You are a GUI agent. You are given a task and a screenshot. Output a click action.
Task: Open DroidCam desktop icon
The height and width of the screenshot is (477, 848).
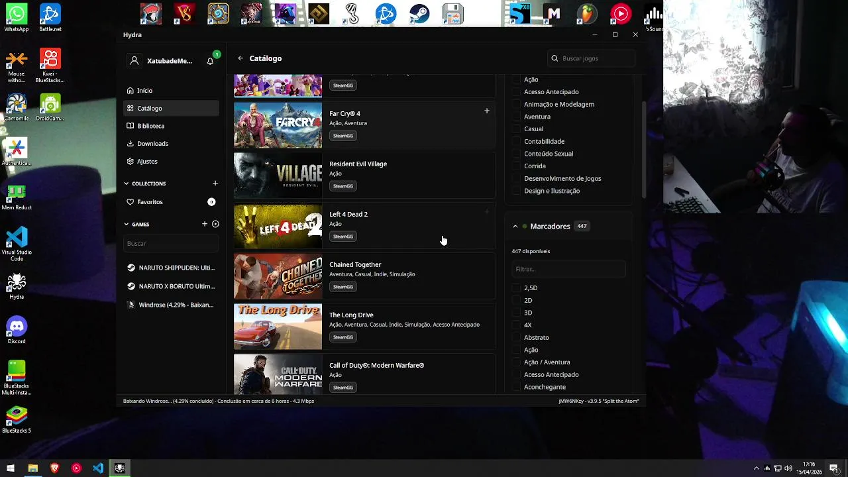(50, 107)
